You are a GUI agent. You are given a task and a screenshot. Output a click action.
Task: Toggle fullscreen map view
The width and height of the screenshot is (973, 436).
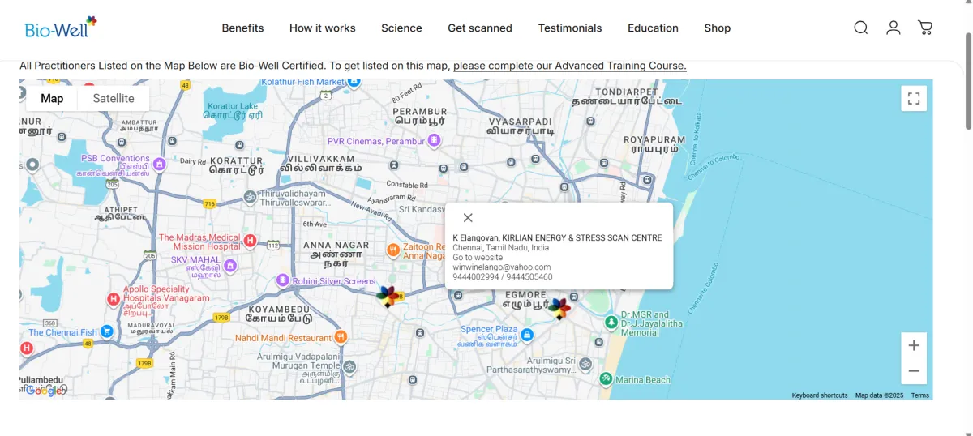914,99
